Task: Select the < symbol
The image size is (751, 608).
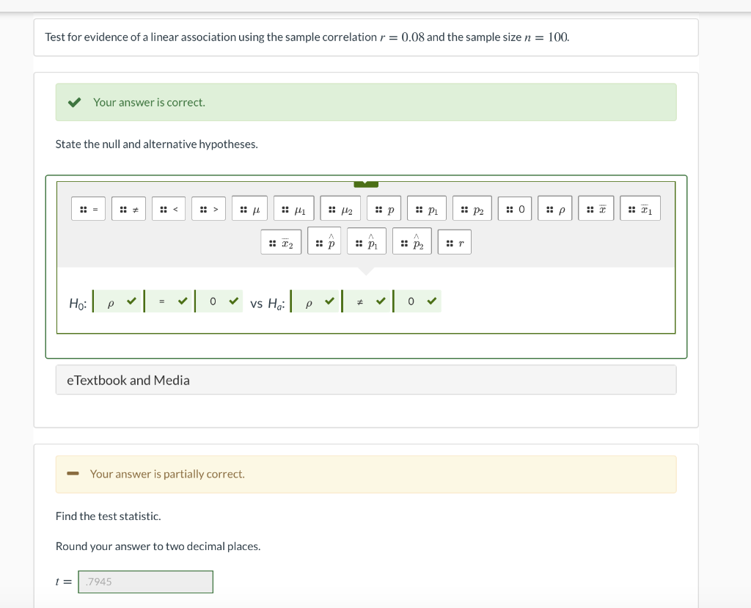Action: pyautogui.click(x=169, y=208)
